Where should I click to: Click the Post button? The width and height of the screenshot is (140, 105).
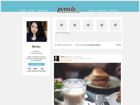pyautogui.click(x=118, y=45)
